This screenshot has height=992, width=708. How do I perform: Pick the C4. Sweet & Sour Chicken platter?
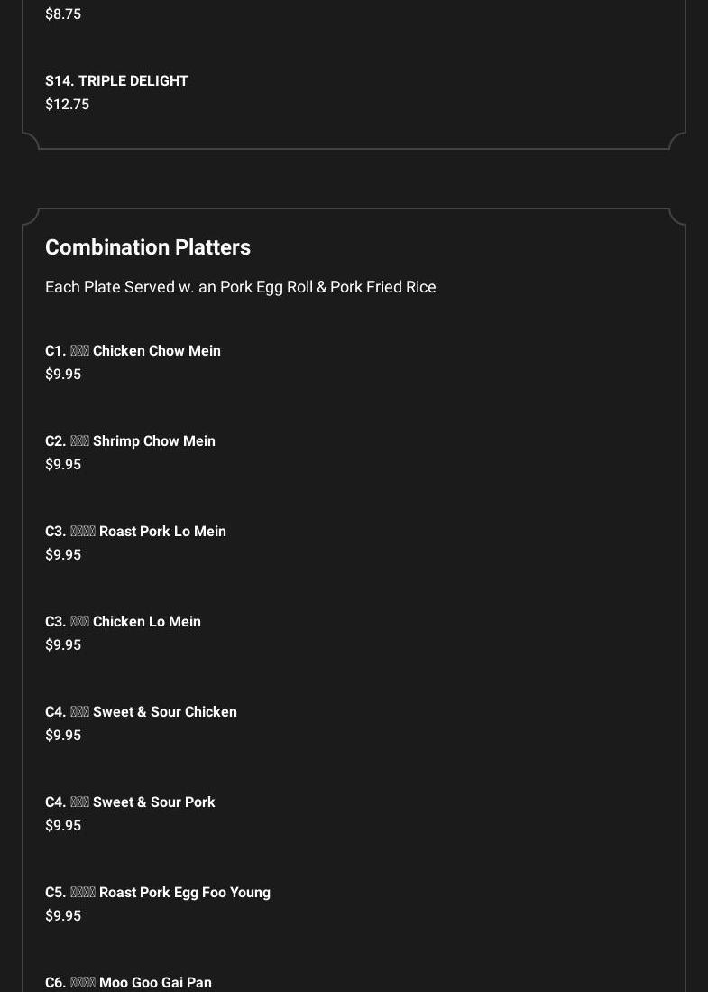pyautogui.click(x=141, y=711)
